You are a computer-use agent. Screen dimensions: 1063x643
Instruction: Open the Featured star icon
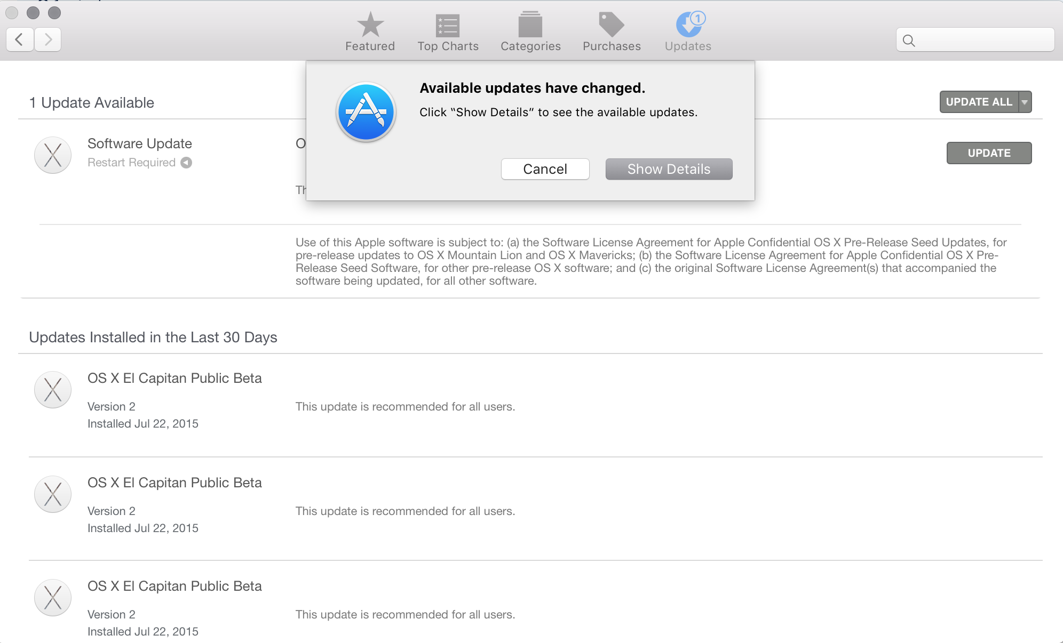(x=370, y=25)
